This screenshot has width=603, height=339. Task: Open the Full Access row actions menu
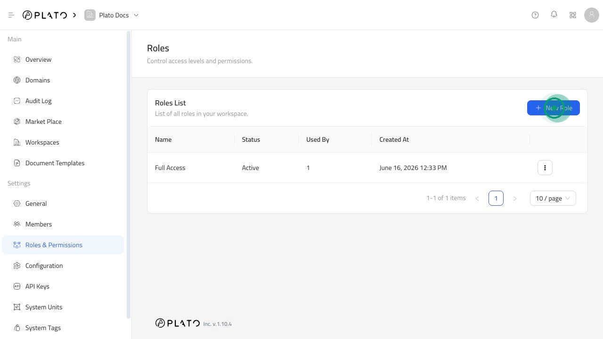(545, 168)
